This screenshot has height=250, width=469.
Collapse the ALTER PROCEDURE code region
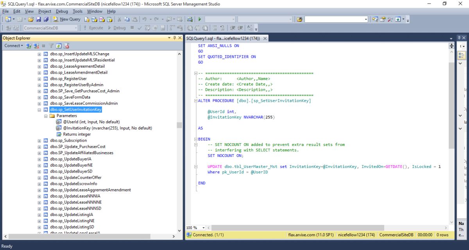195,101
